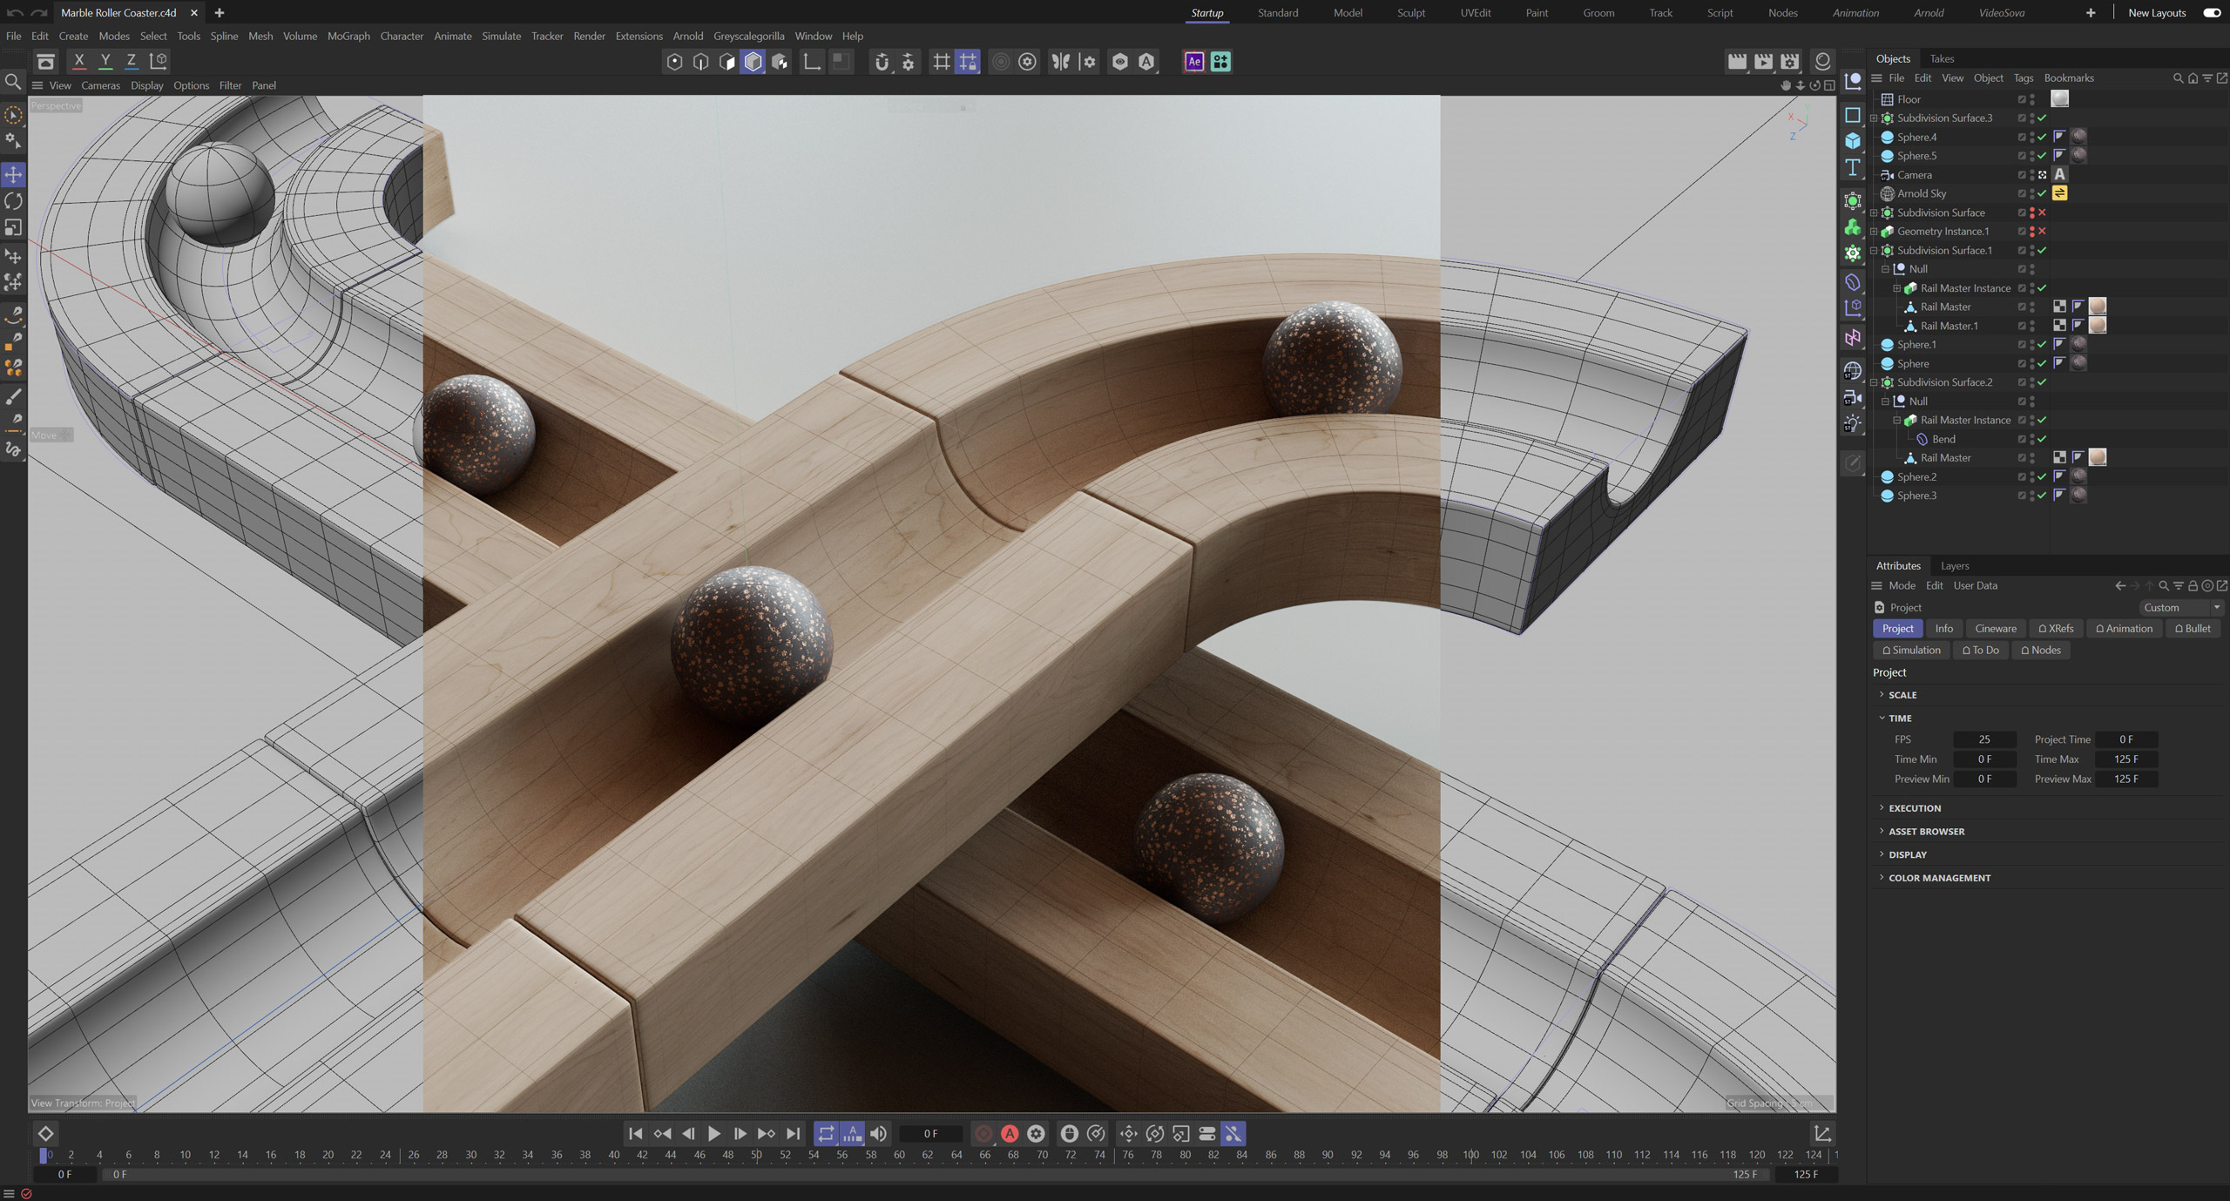Click the Autokey record button

pyautogui.click(x=1010, y=1133)
